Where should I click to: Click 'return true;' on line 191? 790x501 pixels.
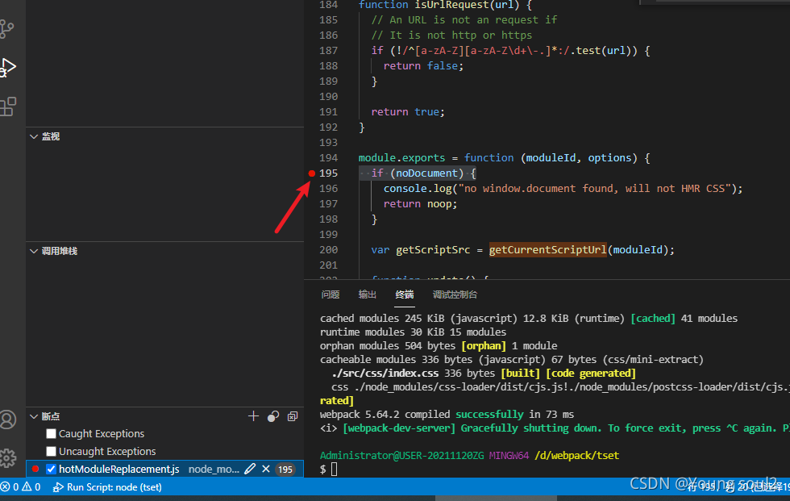408,112
